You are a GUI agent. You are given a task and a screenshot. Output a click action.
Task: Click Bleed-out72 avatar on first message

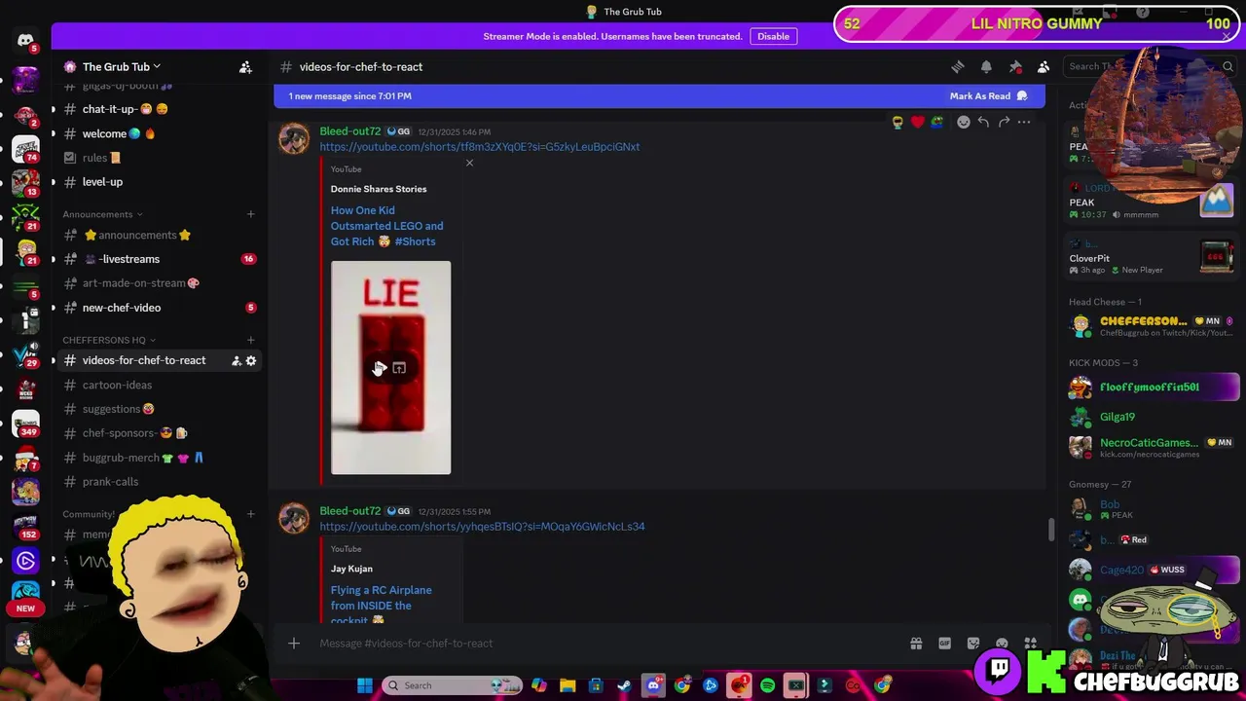click(294, 138)
